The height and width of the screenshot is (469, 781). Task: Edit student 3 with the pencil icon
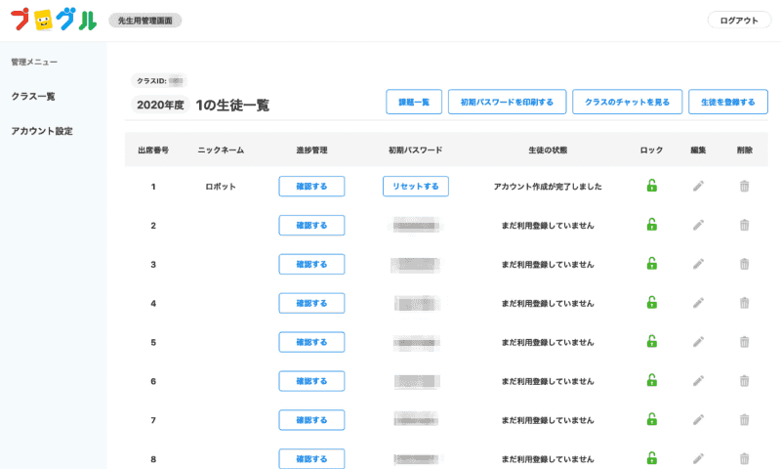coord(698,264)
